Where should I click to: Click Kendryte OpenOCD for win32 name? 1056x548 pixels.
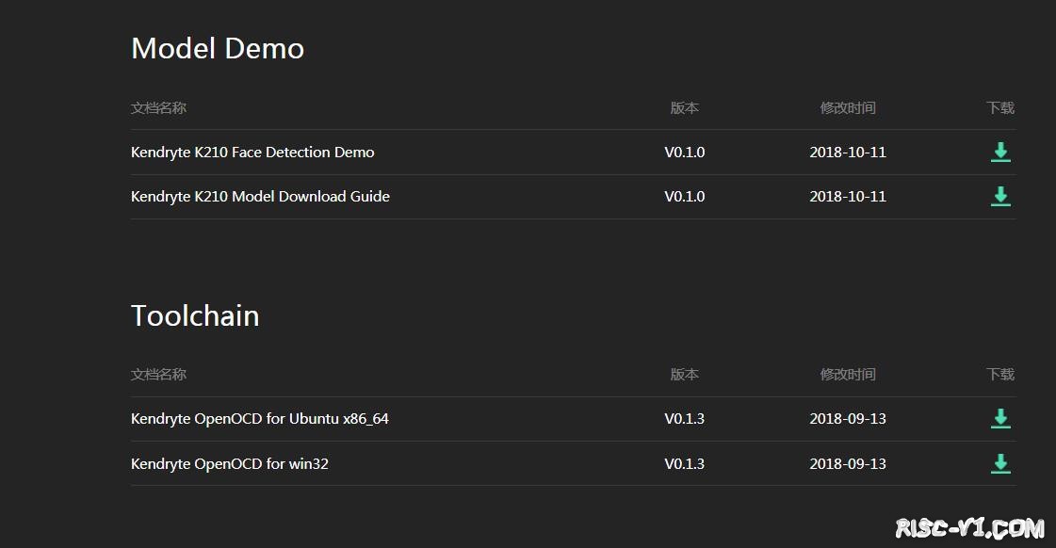(x=229, y=463)
